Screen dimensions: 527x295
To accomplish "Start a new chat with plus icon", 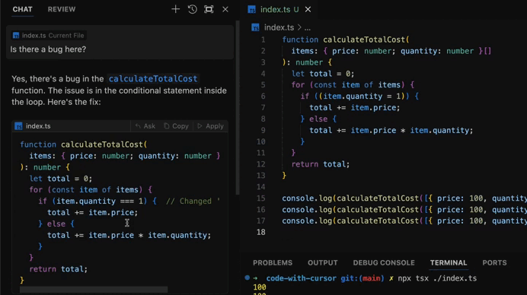I will (175, 9).
